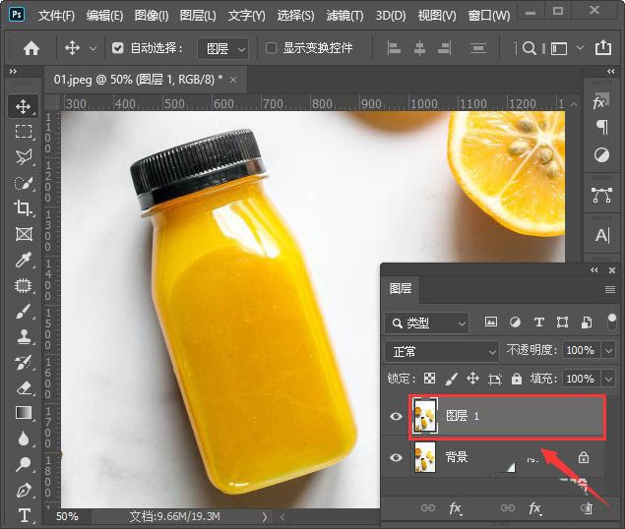
Task: Hide the 背景 layer visibility
Action: [396, 457]
